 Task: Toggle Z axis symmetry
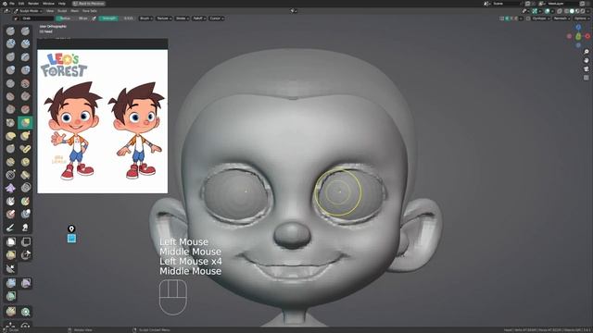point(516,18)
